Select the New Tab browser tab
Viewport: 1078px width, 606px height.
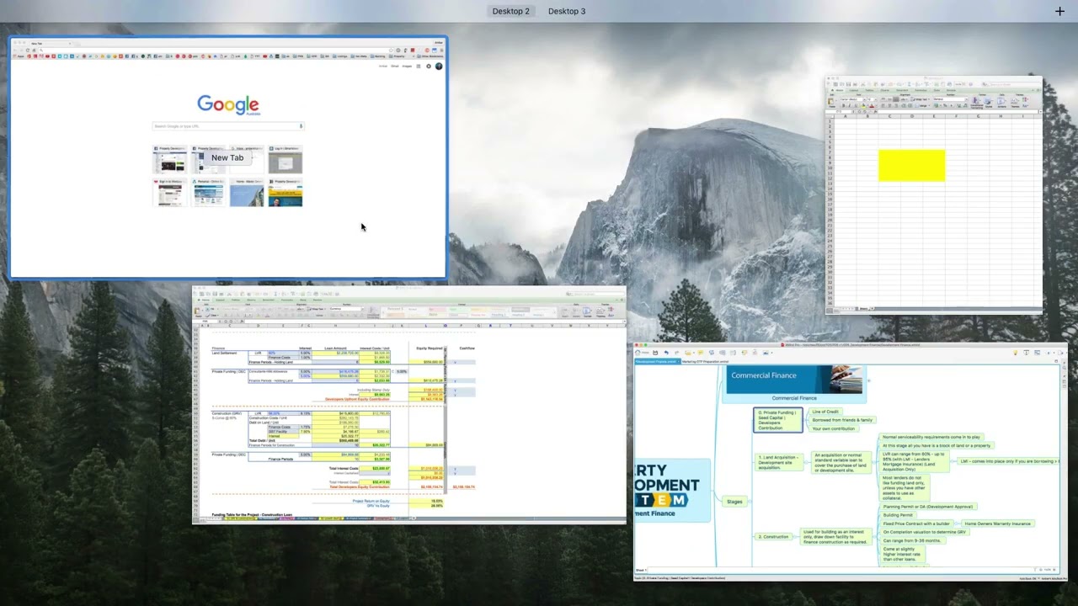[x=50, y=44]
